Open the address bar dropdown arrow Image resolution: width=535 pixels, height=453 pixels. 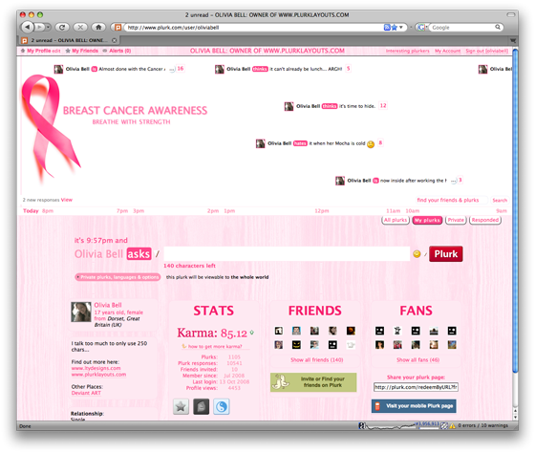point(401,28)
